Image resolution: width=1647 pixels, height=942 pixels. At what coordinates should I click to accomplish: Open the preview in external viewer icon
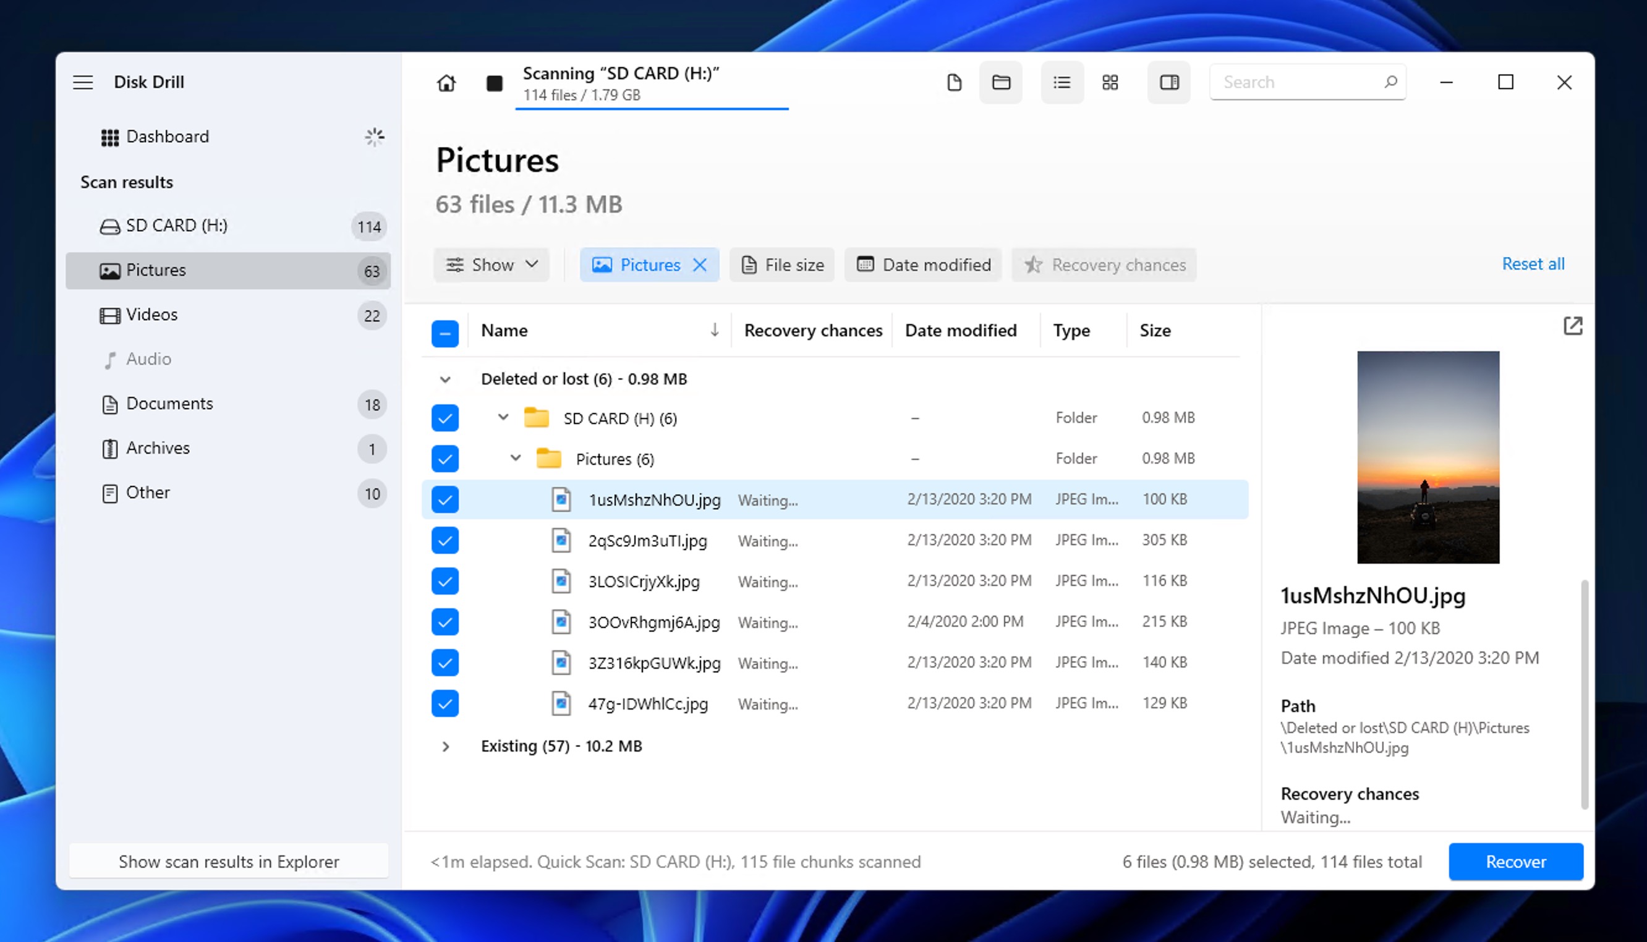point(1573,326)
